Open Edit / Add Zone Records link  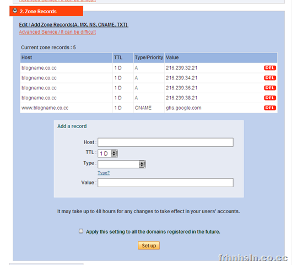(x=74, y=25)
